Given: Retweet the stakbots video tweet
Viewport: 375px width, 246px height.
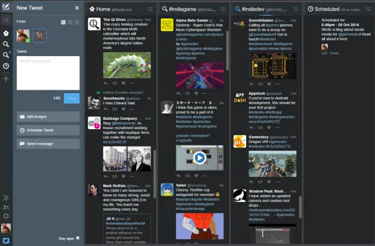Looking at the screenshot, I should [x=187, y=176].
